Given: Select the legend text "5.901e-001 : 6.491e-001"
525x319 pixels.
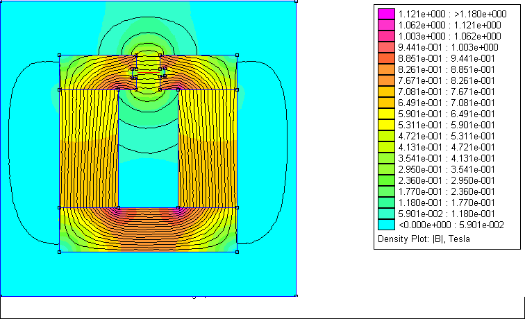Looking at the screenshot, I should point(447,114).
